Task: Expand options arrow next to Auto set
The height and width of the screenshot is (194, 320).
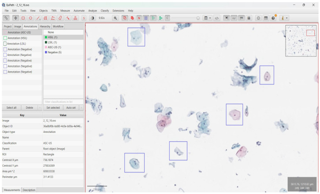Action: point(81,108)
